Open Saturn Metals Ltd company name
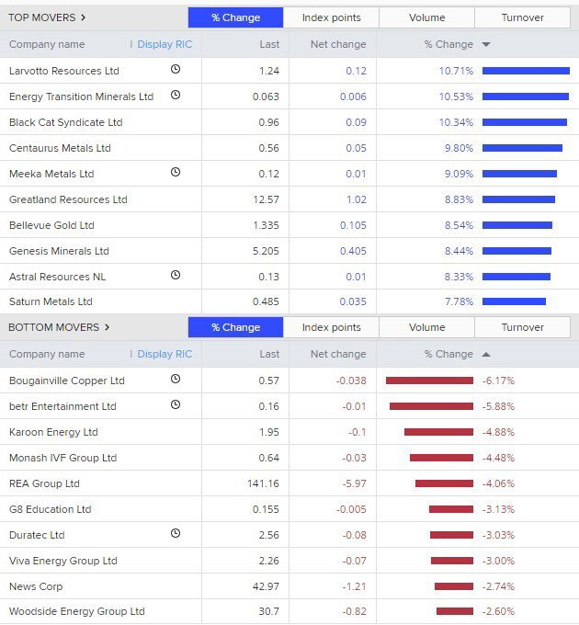This screenshot has width=579, height=625. [51, 301]
